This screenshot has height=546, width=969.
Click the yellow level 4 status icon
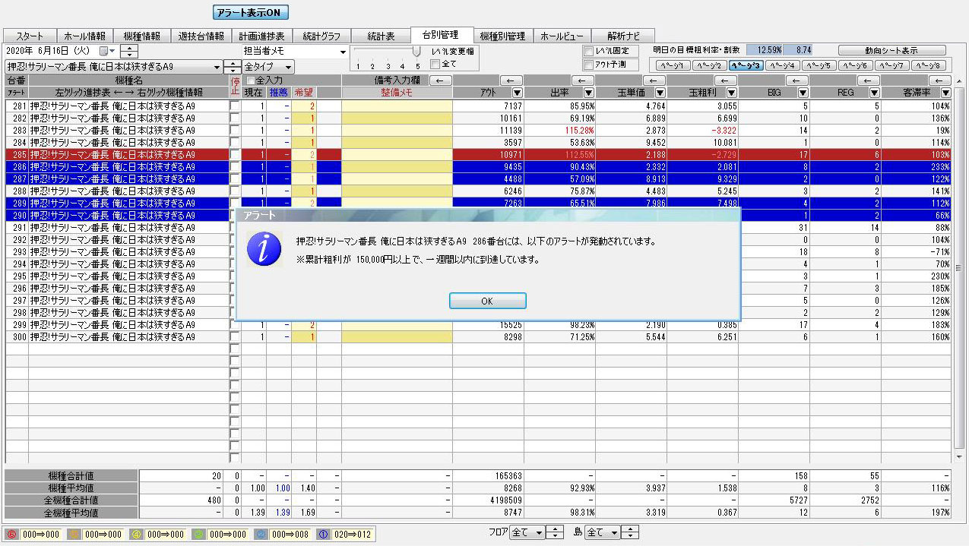pyautogui.click(x=135, y=534)
